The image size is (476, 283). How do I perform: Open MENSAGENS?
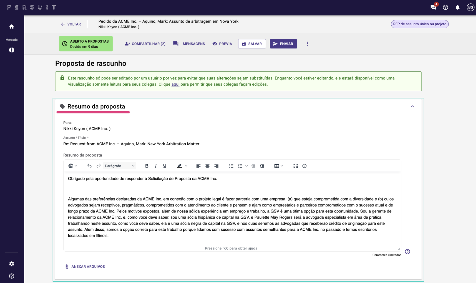(x=189, y=44)
